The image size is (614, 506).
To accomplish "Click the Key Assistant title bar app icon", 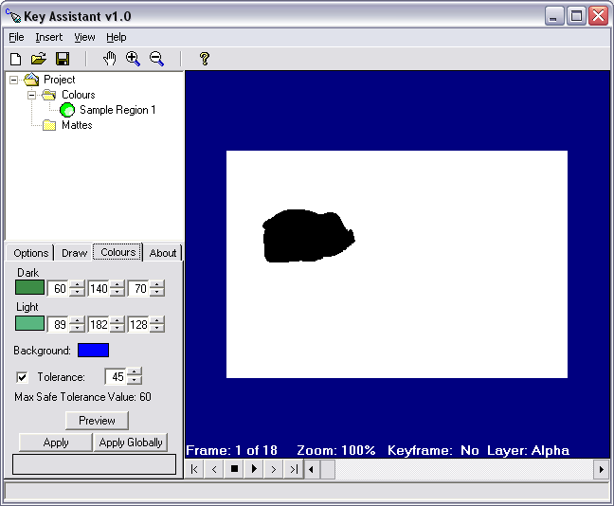I will 13,16.
